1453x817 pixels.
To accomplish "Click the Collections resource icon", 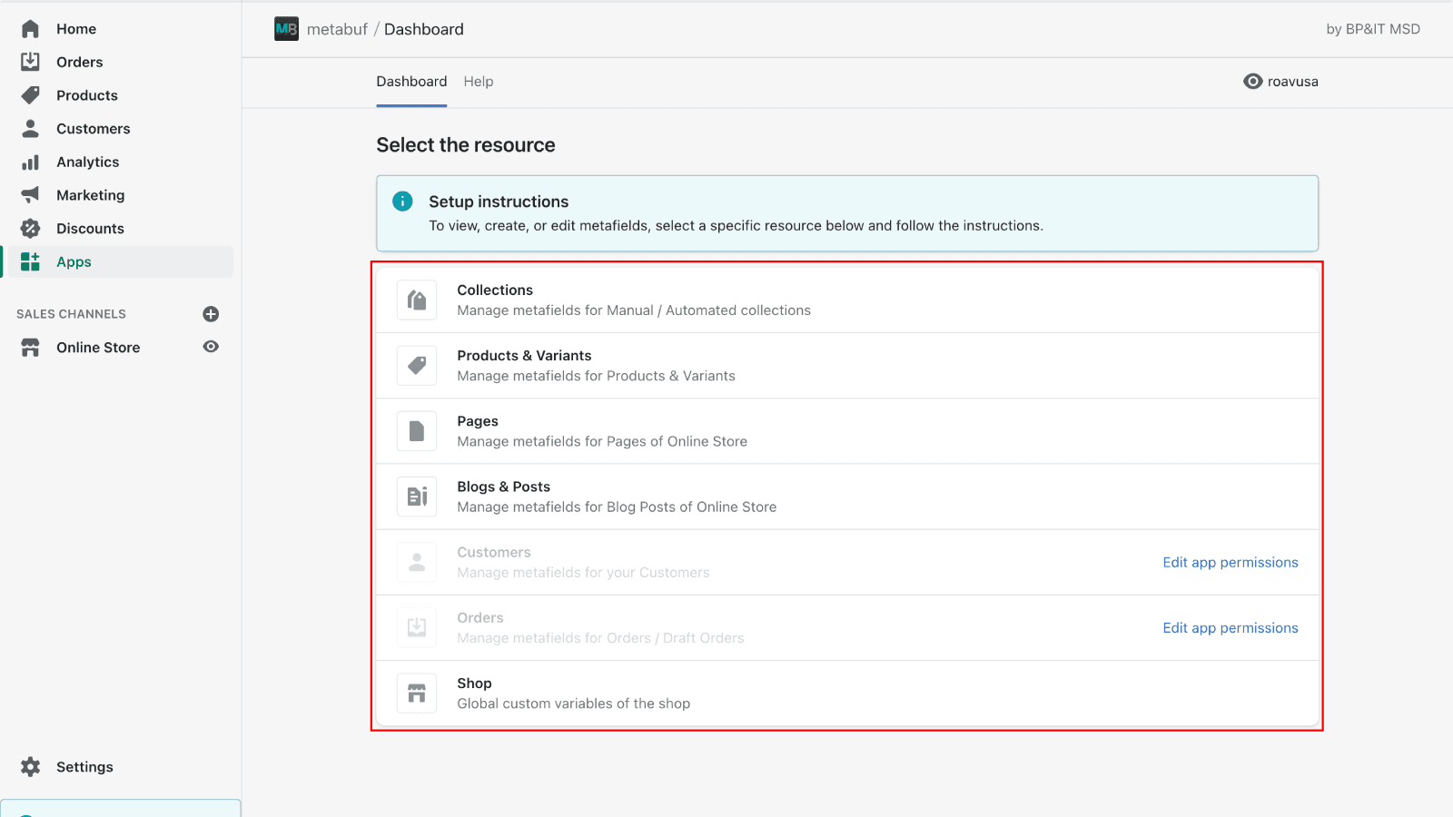I will point(416,300).
